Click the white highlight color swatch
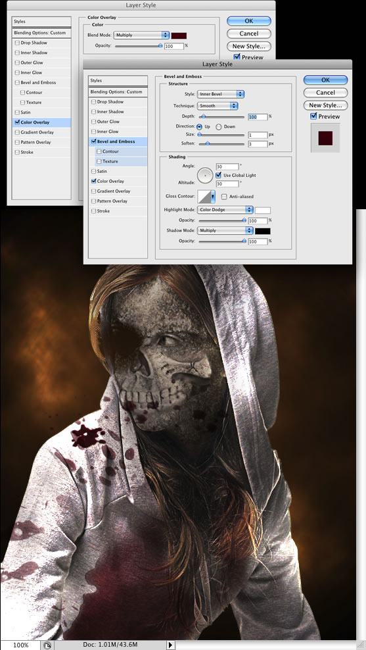366x650 pixels. pos(263,210)
